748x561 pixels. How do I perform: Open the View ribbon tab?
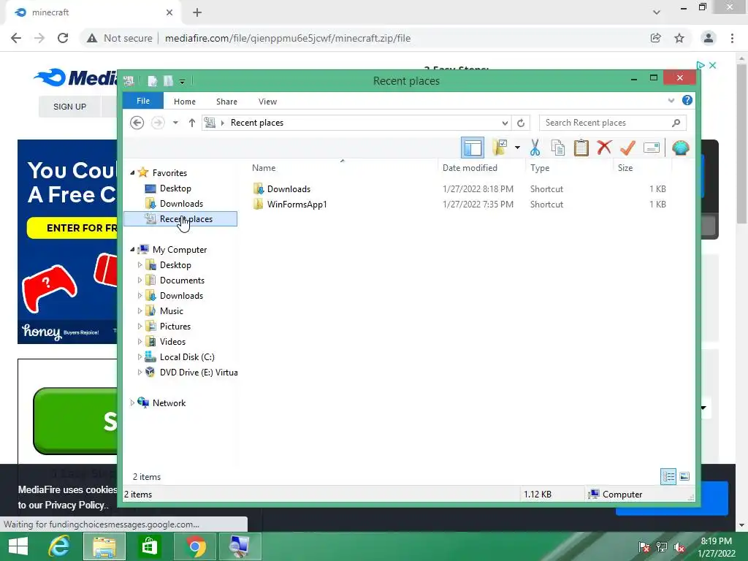[x=267, y=102]
